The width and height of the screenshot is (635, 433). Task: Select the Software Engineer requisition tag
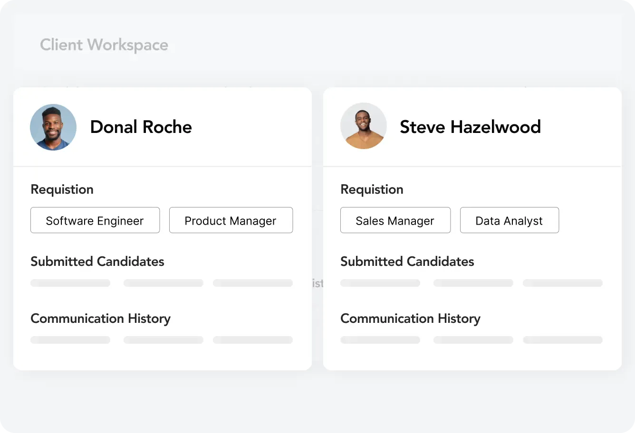tap(95, 220)
